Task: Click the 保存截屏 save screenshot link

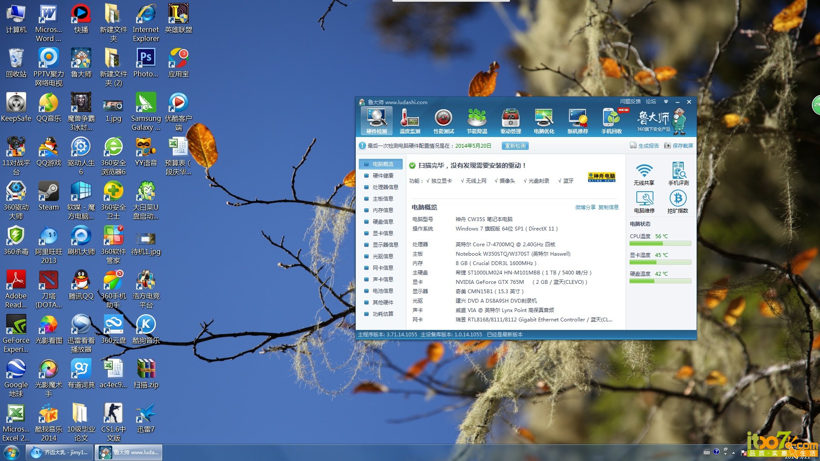Action: pos(679,146)
